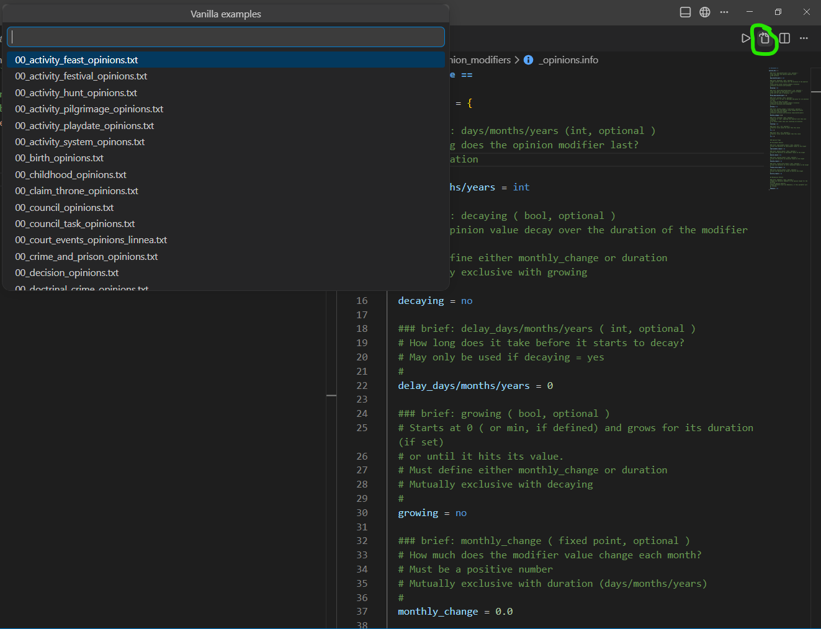
Task: Minimize the VS Code window
Action: 750,12
